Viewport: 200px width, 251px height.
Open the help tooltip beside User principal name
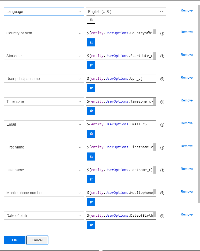point(162,79)
